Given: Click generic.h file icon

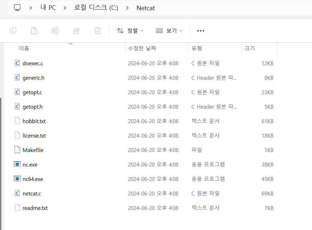Looking at the screenshot, I should tap(17, 78).
